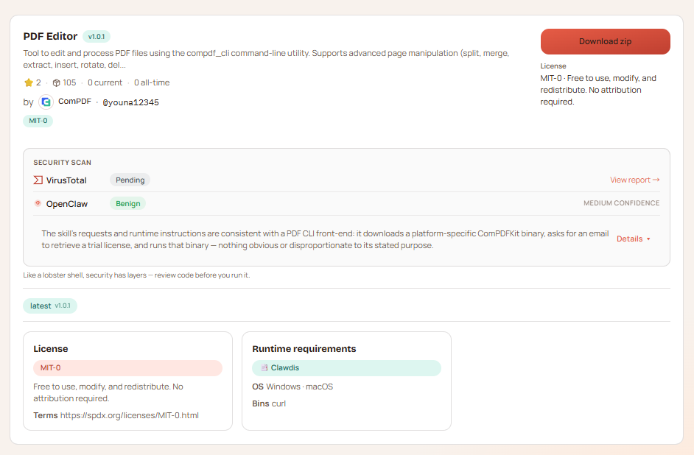The width and height of the screenshot is (694, 455).
Task: Click the MEDIUM CONFIDENCE label
Action: (x=621, y=203)
